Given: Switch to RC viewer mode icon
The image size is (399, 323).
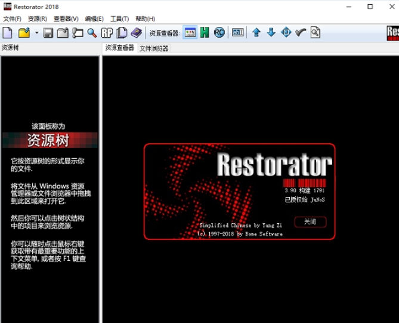Looking at the screenshot, I should (219, 33).
